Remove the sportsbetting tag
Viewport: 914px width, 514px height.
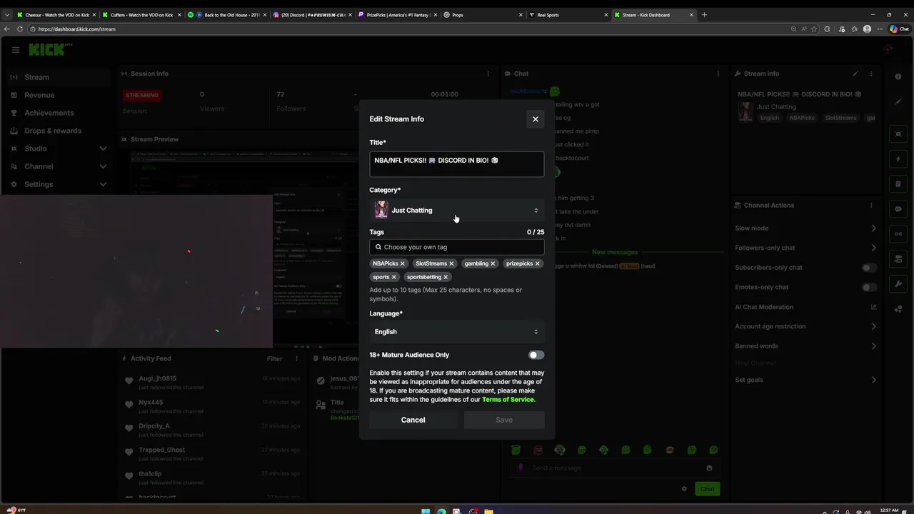(x=446, y=277)
